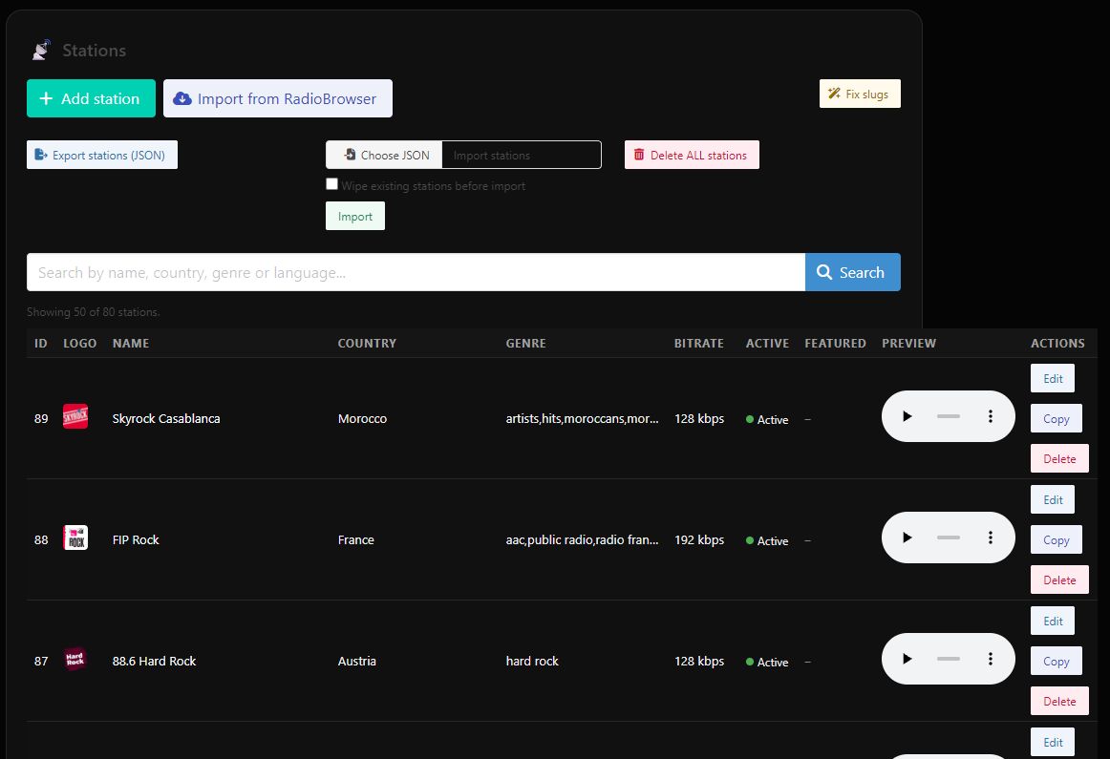Click the Skyrock Casablanca name
The width and height of the screenshot is (1110, 759).
tap(165, 419)
